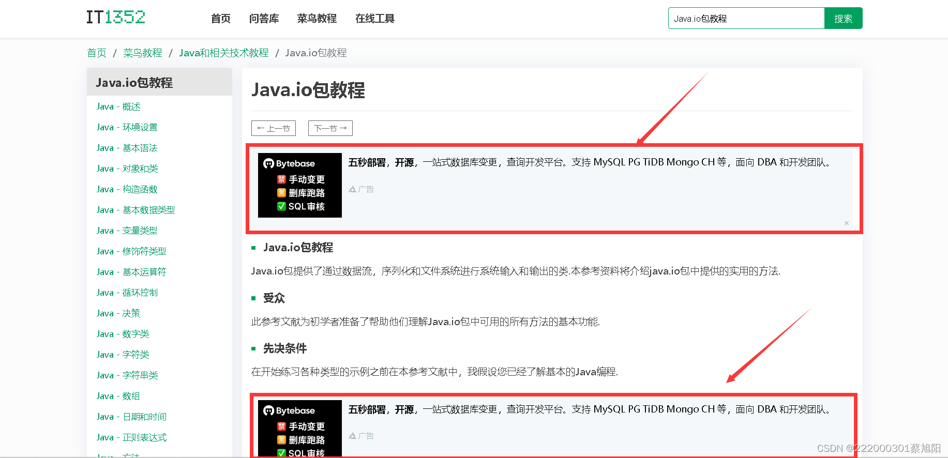Open 在线工具 in the top navigation
948x458 pixels.
pos(374,19)
